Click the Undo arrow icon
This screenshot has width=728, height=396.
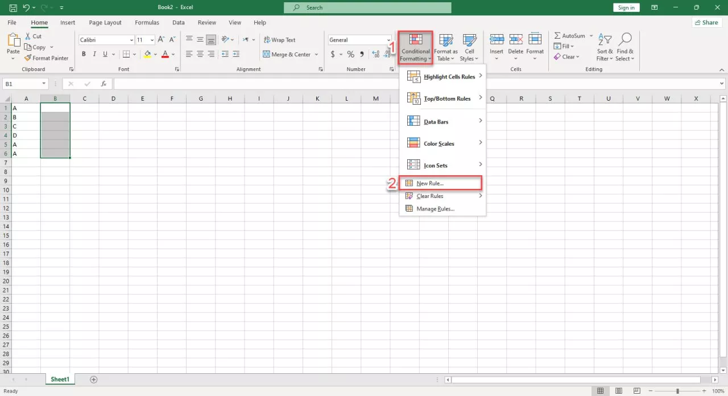point(26,7)
